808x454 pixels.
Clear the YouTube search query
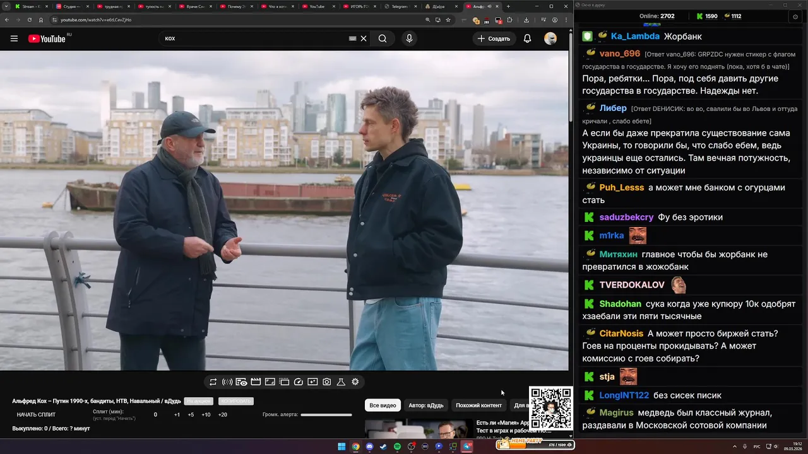364,38
